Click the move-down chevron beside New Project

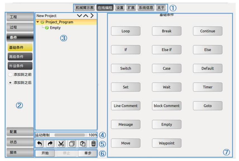pyautogui.click(x=79, y=16)
